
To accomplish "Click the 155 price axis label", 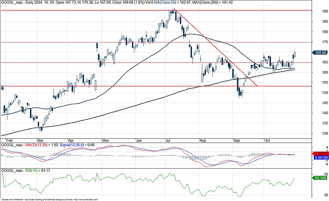I will point(326,83).
